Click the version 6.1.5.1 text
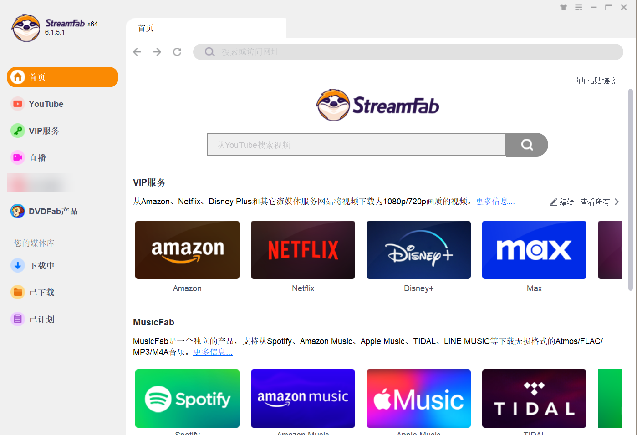Image resolution: width=637 pixels, height=435 pixels. pyautogui.click(x=55, y=32)
